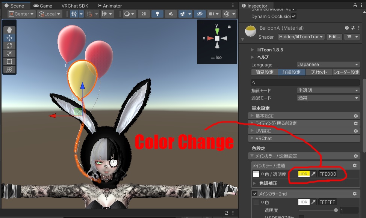
Task: Select the Move tool
Action: point(9,38)
